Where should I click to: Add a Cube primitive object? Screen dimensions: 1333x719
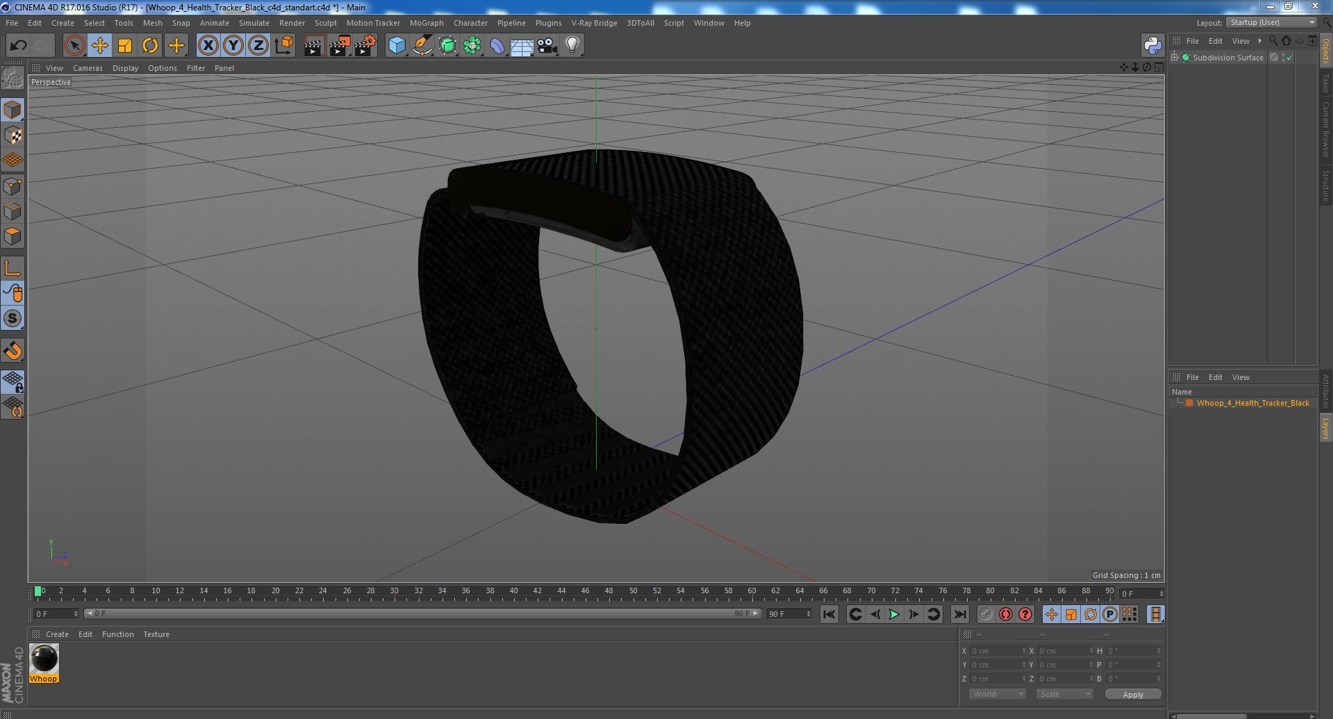(397, 46)
